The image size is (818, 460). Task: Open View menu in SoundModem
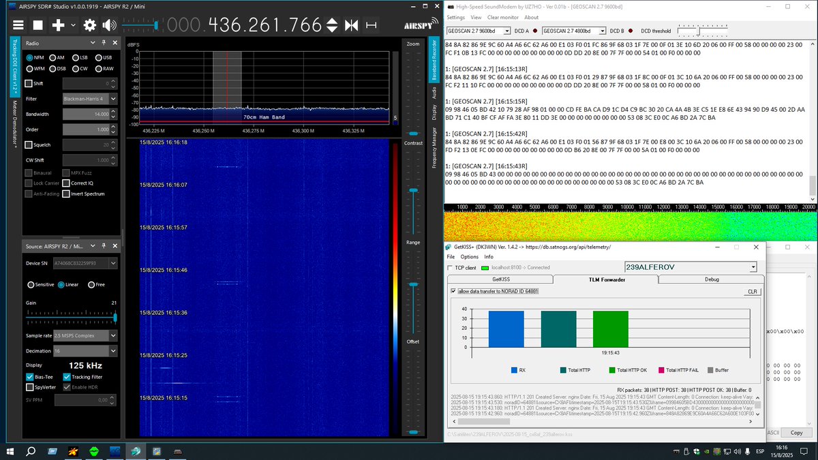pyautogui.click(x=476, y=17)
